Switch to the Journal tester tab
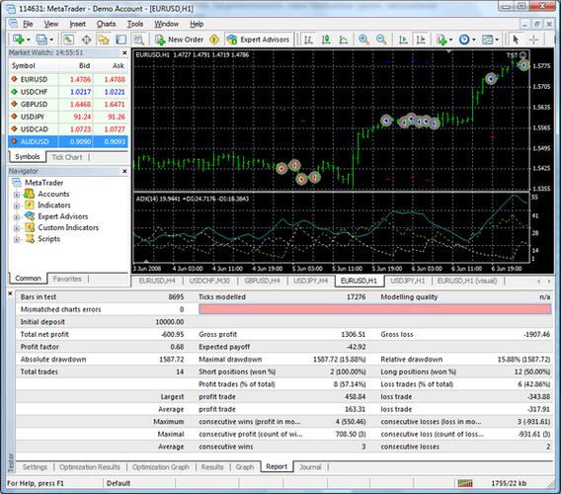Viewport: 561px width, 494px height. 310,466
